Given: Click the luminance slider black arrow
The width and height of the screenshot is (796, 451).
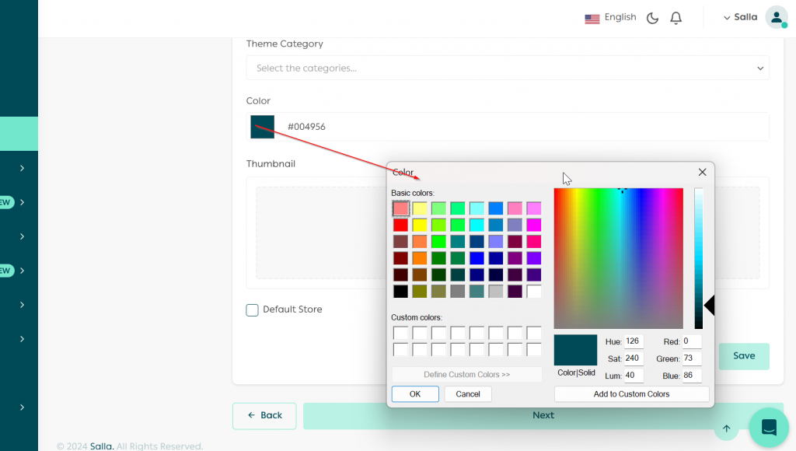Looking at the screenshot, I should pos(708,306).
